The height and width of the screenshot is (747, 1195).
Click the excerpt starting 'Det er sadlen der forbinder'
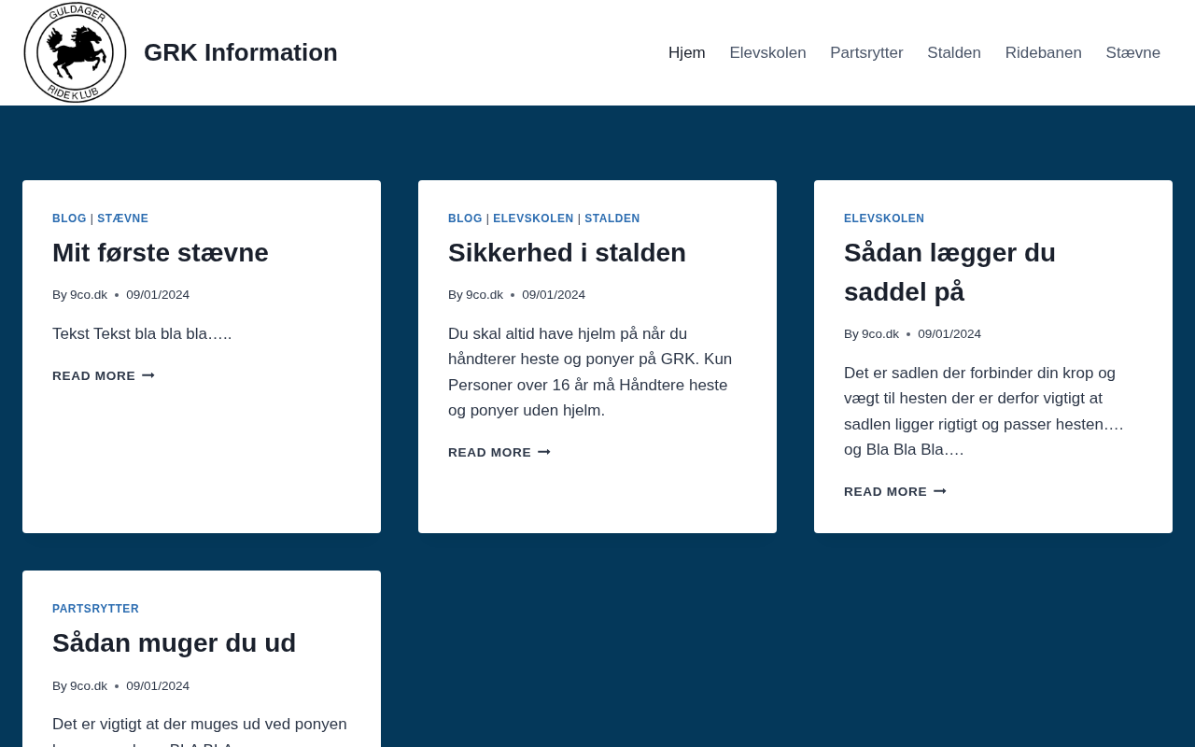point(984,411)
